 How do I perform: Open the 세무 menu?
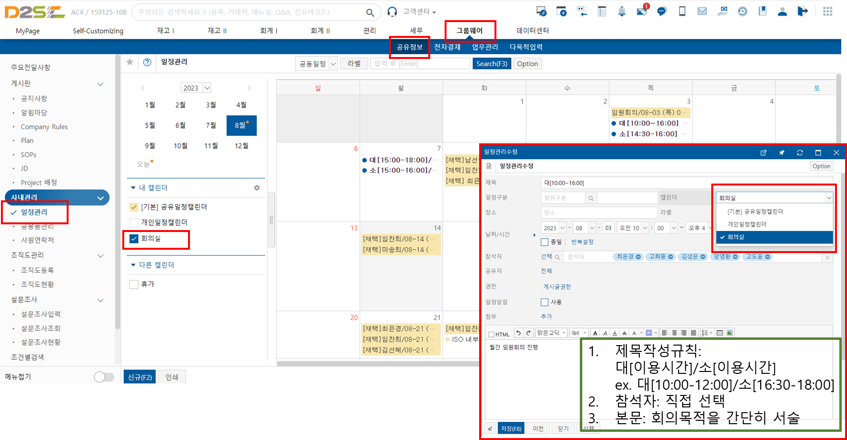pos(416,31)
